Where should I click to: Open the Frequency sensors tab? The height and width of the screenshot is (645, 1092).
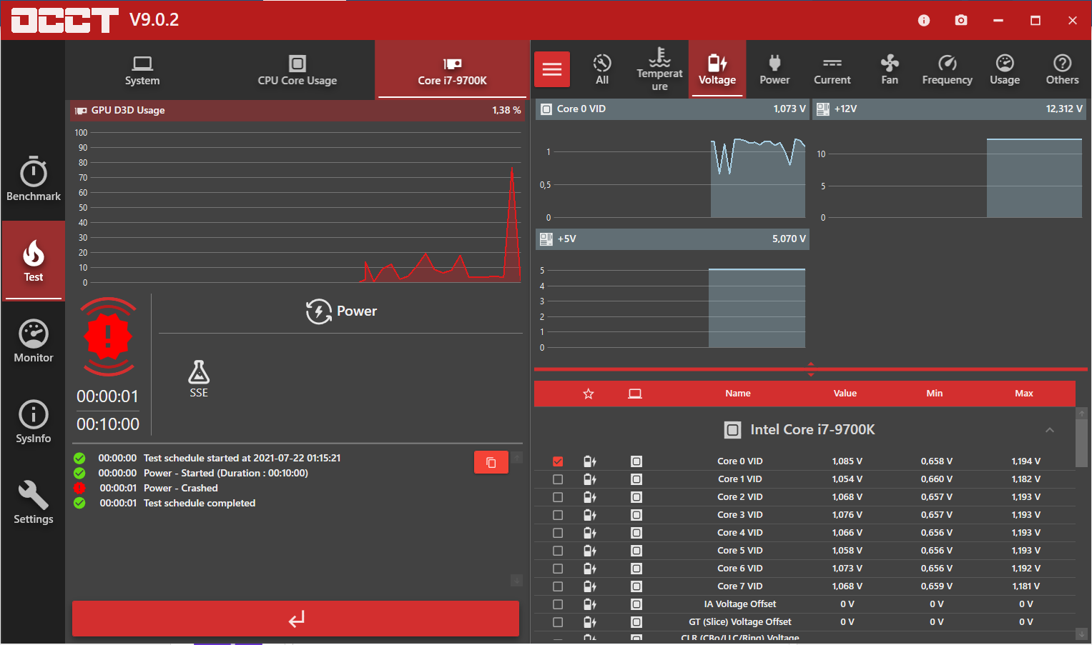point(948,69)
